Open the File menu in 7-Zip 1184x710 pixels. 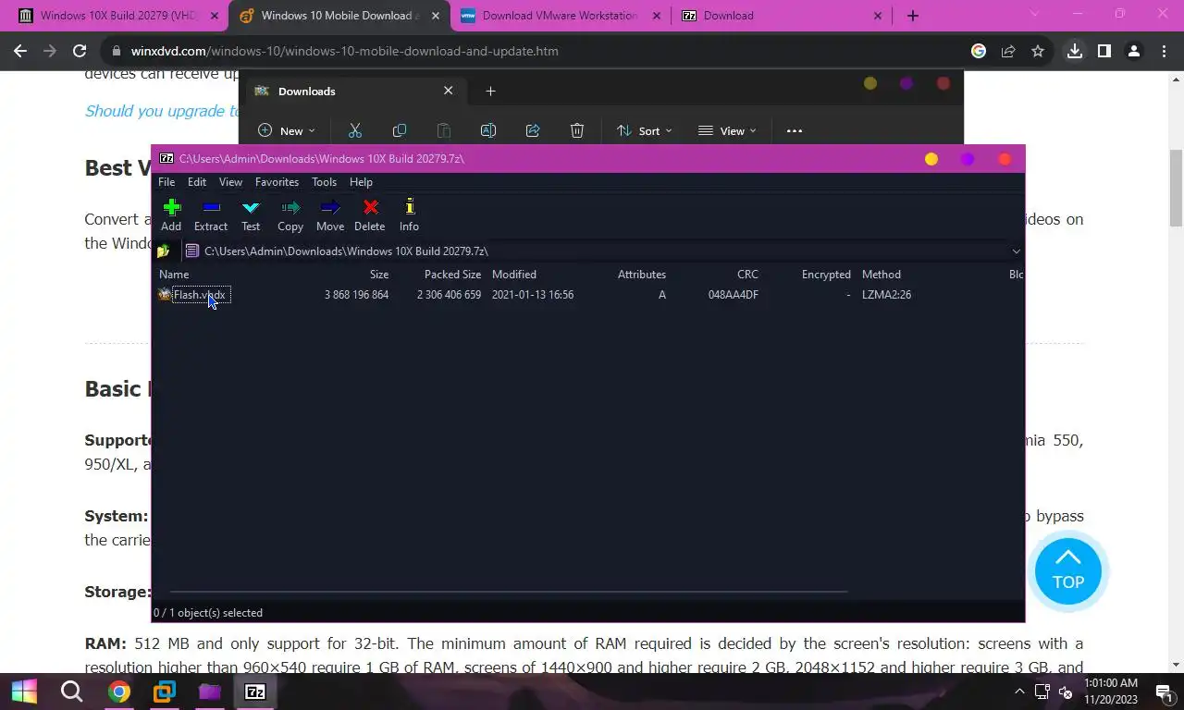point(166,182)
